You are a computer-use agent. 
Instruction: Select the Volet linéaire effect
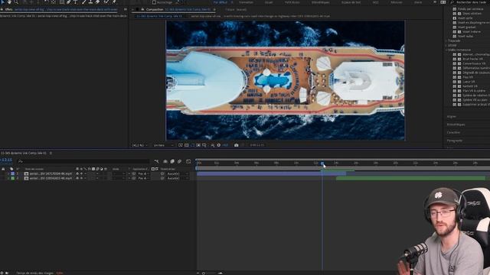[472, 32]
